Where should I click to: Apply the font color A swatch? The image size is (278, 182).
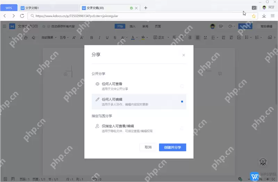133,38
